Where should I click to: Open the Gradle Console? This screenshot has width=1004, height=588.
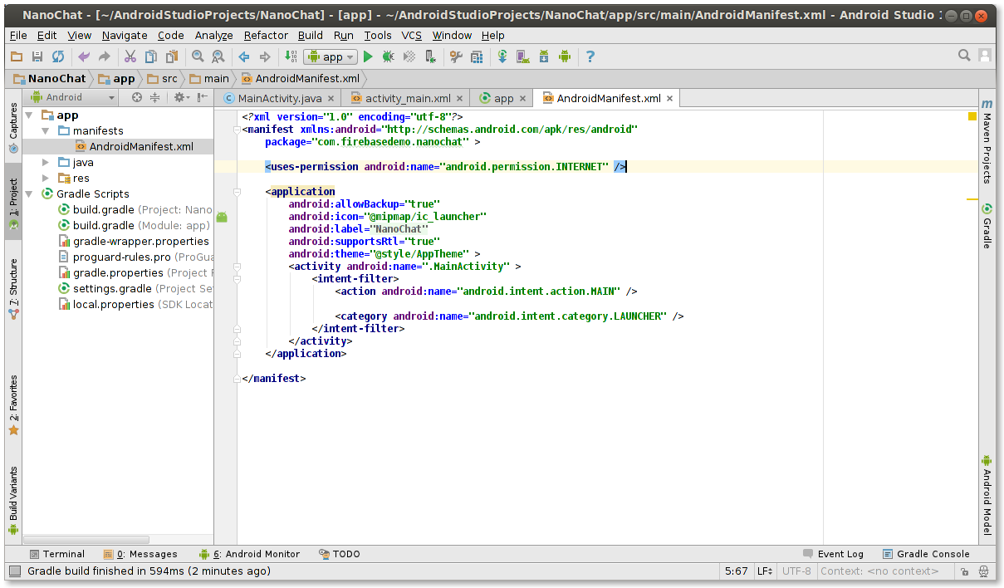click(925, 554)
